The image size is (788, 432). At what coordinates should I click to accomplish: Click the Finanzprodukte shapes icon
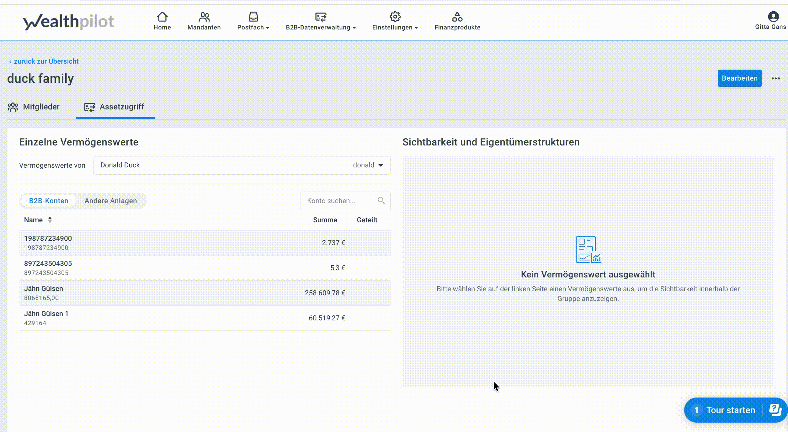click(457, 16)
